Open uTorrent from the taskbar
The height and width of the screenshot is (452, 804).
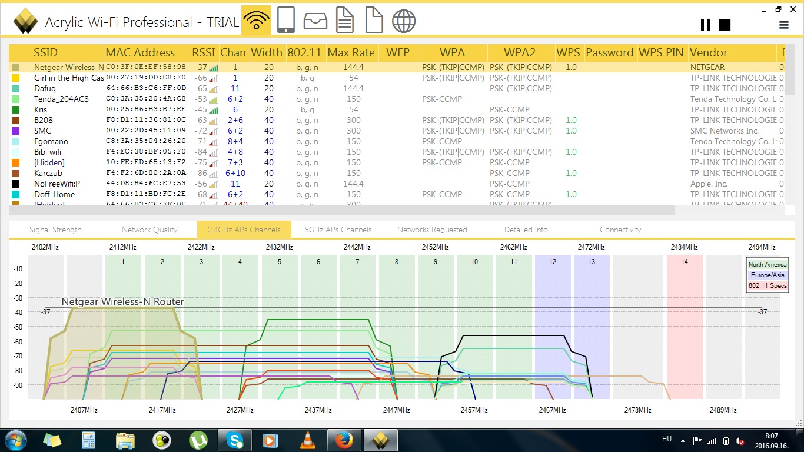pyautogui.click(x=198, y=440)
